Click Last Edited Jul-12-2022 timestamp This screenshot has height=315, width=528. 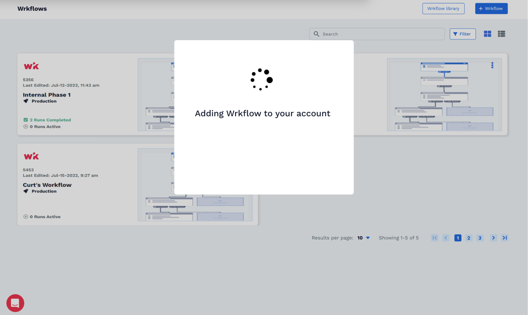61,85
